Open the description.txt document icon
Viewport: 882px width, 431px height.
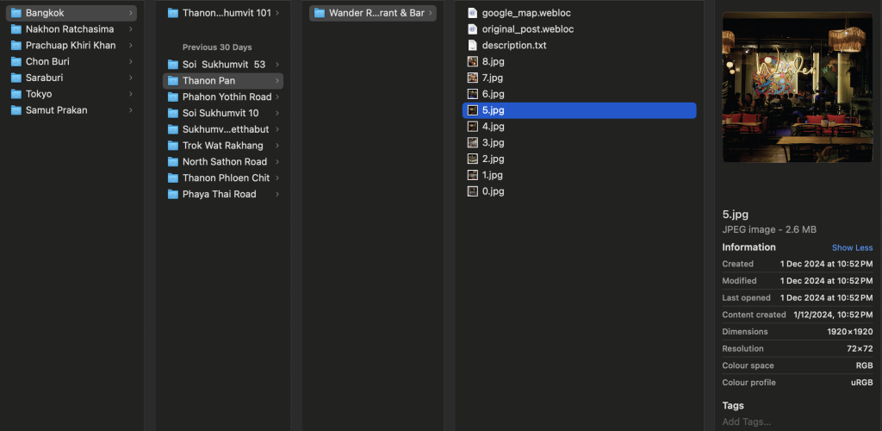click(473, 45)
